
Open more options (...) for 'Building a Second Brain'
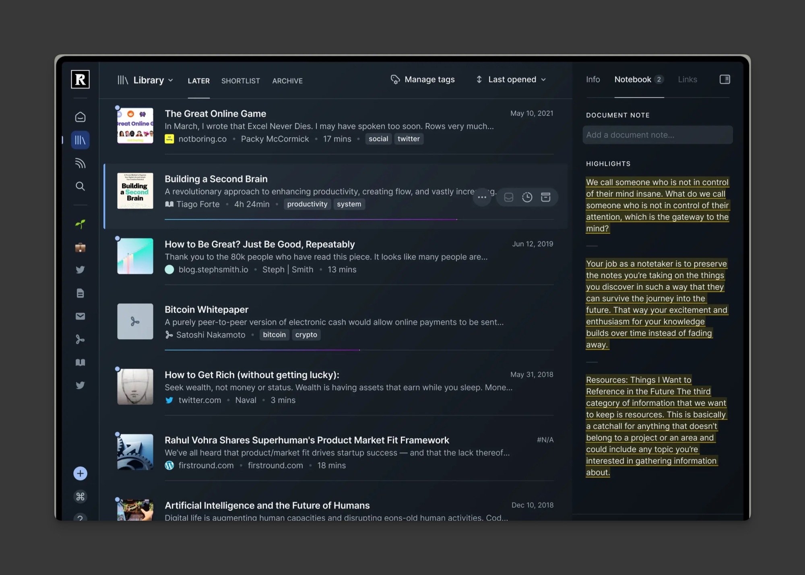pyautogui.click(x=482, y=197)
